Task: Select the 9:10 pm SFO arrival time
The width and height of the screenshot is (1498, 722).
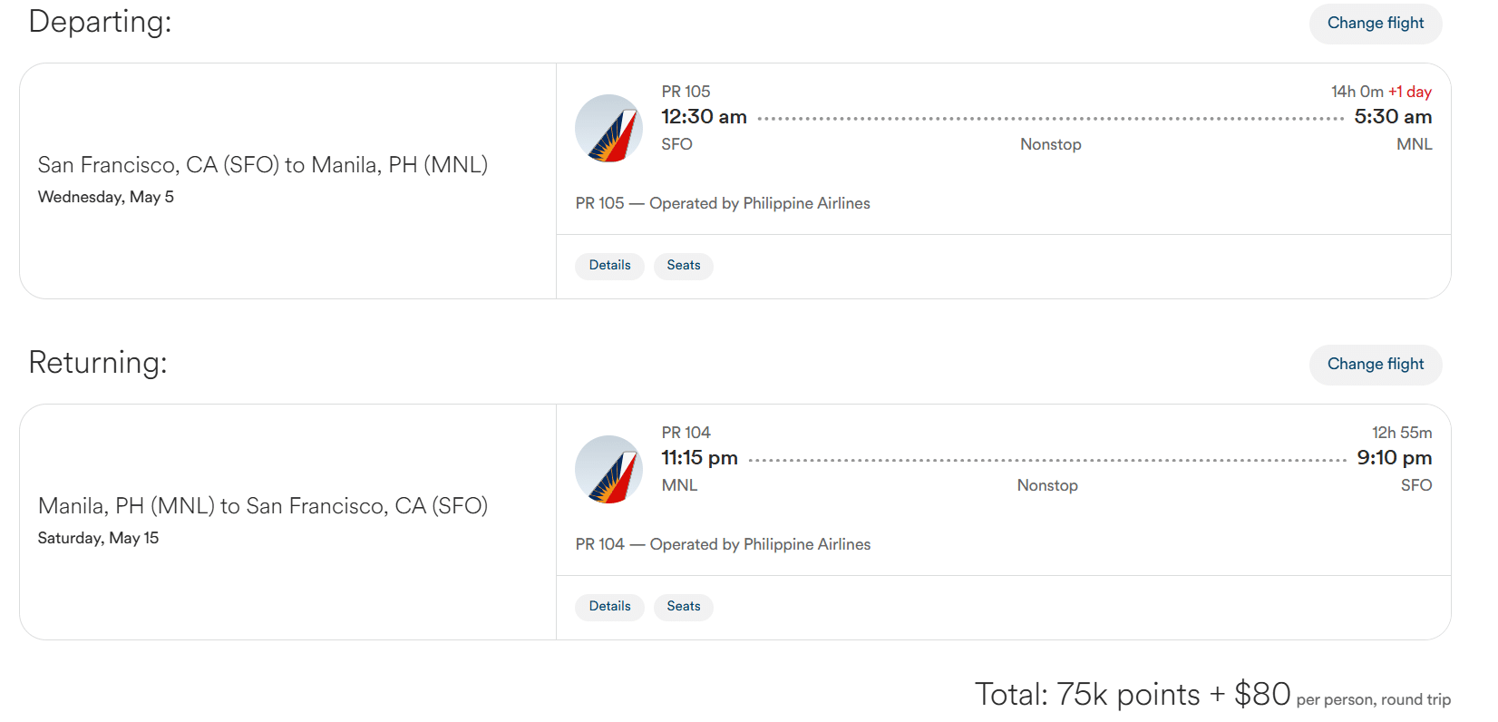Action: (x=1395, y=458)
